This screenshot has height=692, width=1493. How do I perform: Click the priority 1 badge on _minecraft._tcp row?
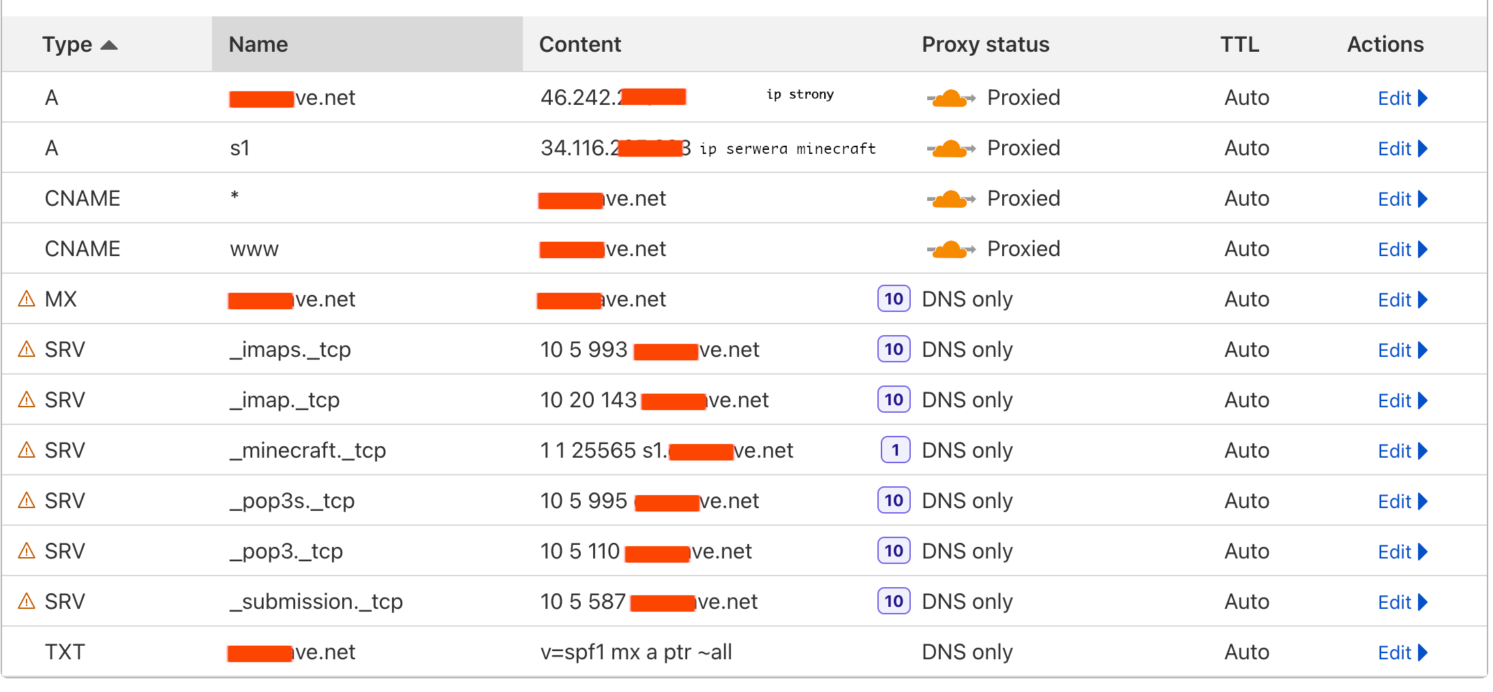point(894,450)
